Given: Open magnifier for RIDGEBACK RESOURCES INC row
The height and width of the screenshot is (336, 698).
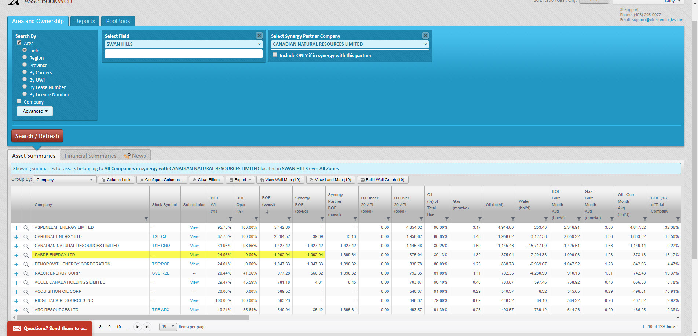Looking at the screenshot, I should click(26, 301).
